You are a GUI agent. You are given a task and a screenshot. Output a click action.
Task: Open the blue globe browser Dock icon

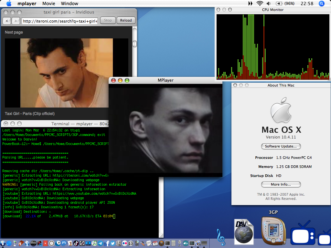click(9, 243)
